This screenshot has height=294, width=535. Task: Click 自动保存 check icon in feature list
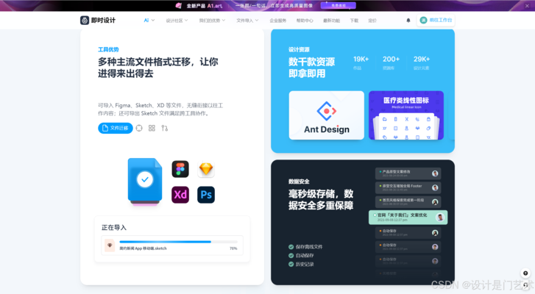(x=291, y=256)
